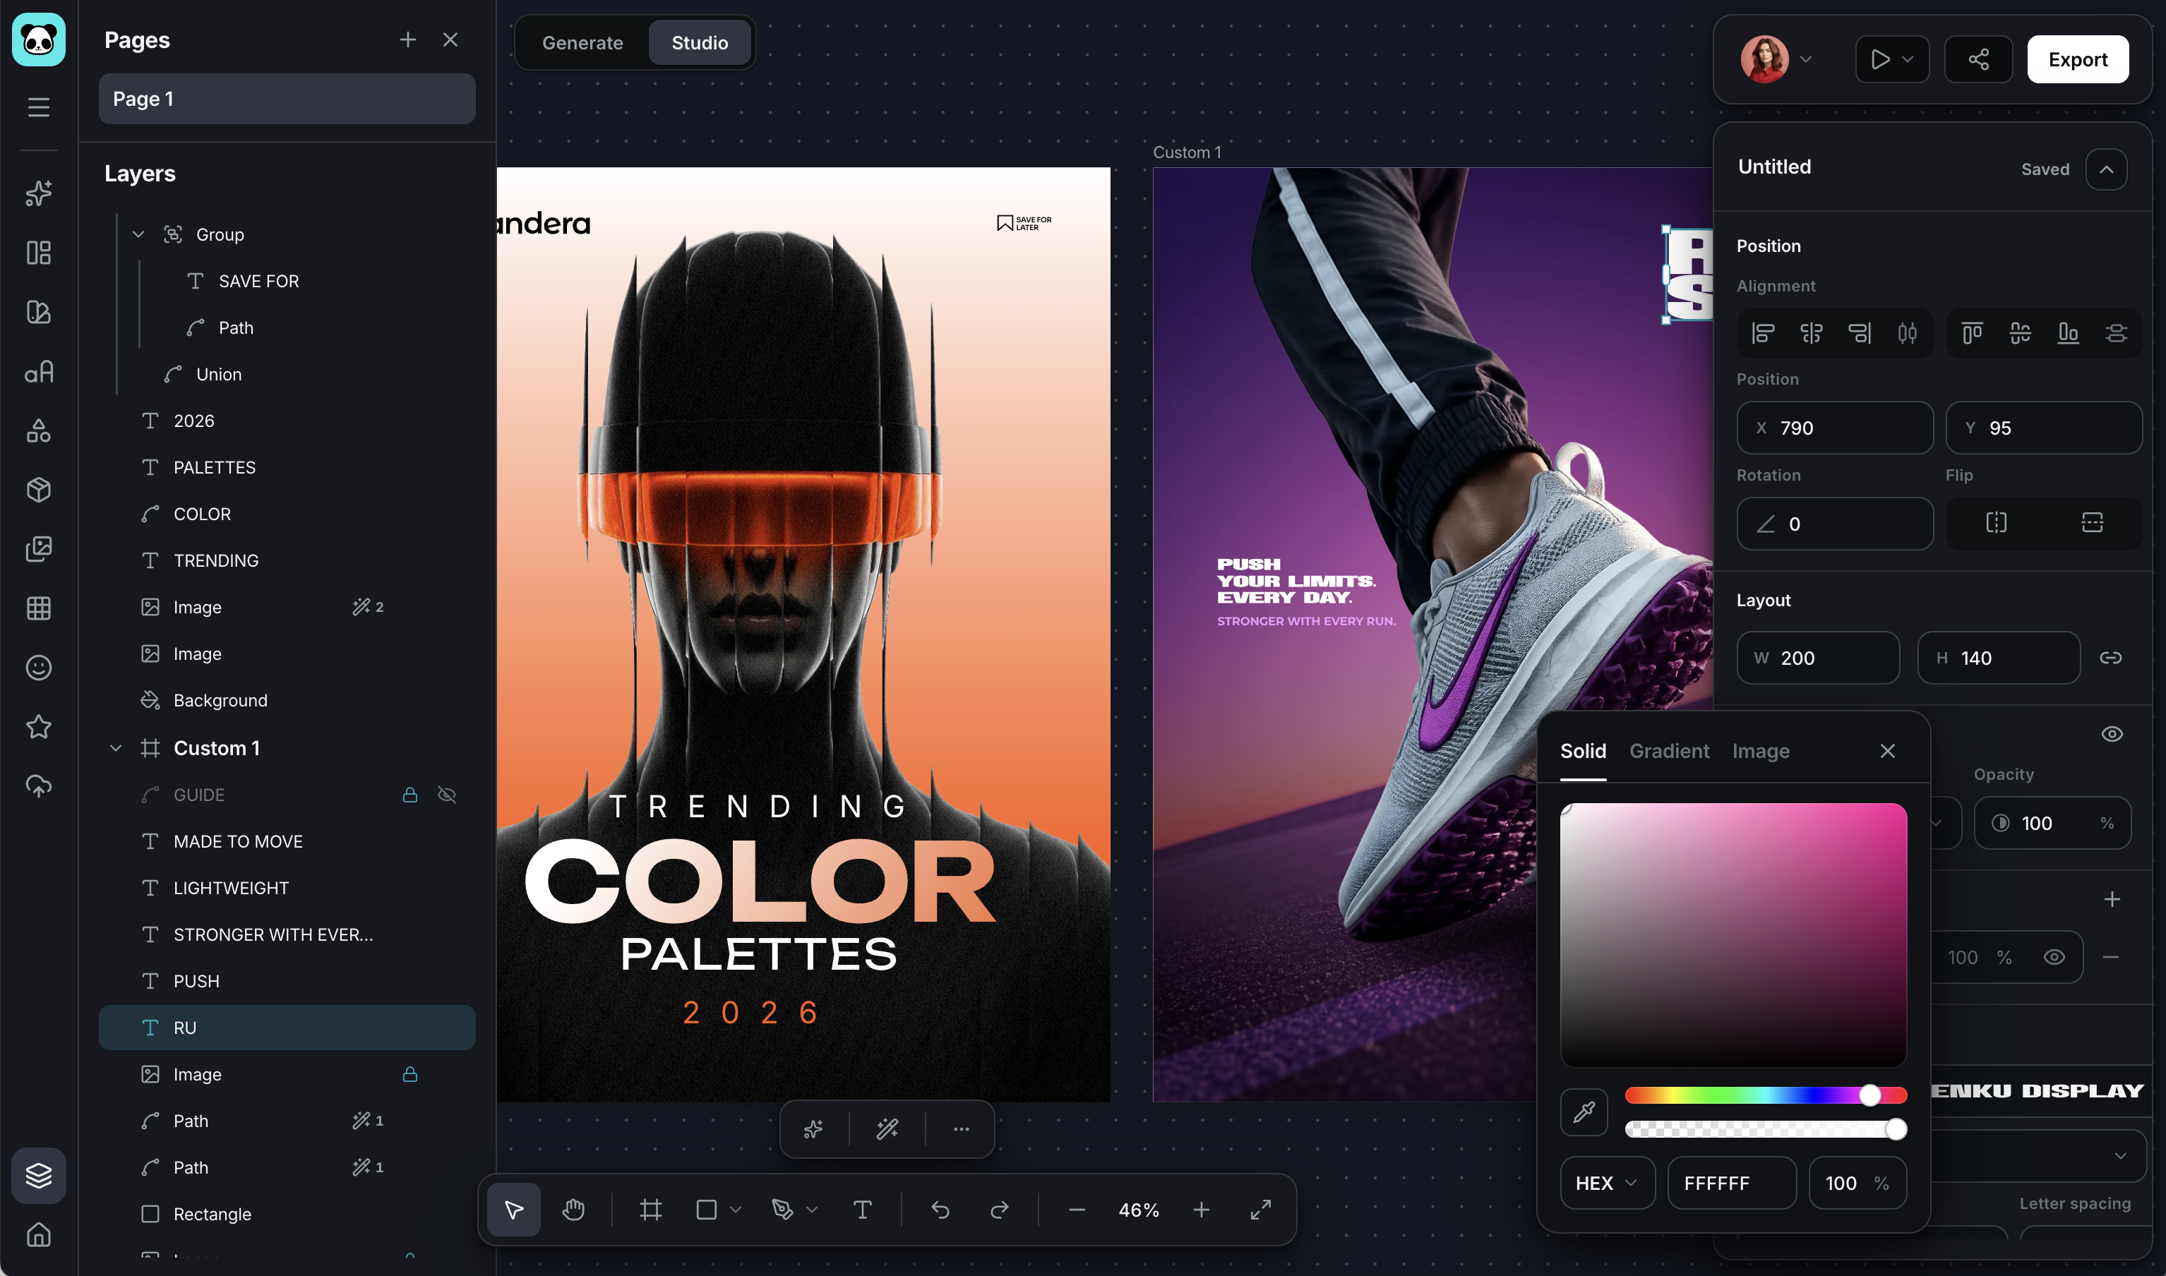This screenshot has height=1276, width=2166.
Task: Switch to the Studio tab
Action: point(699,42)
